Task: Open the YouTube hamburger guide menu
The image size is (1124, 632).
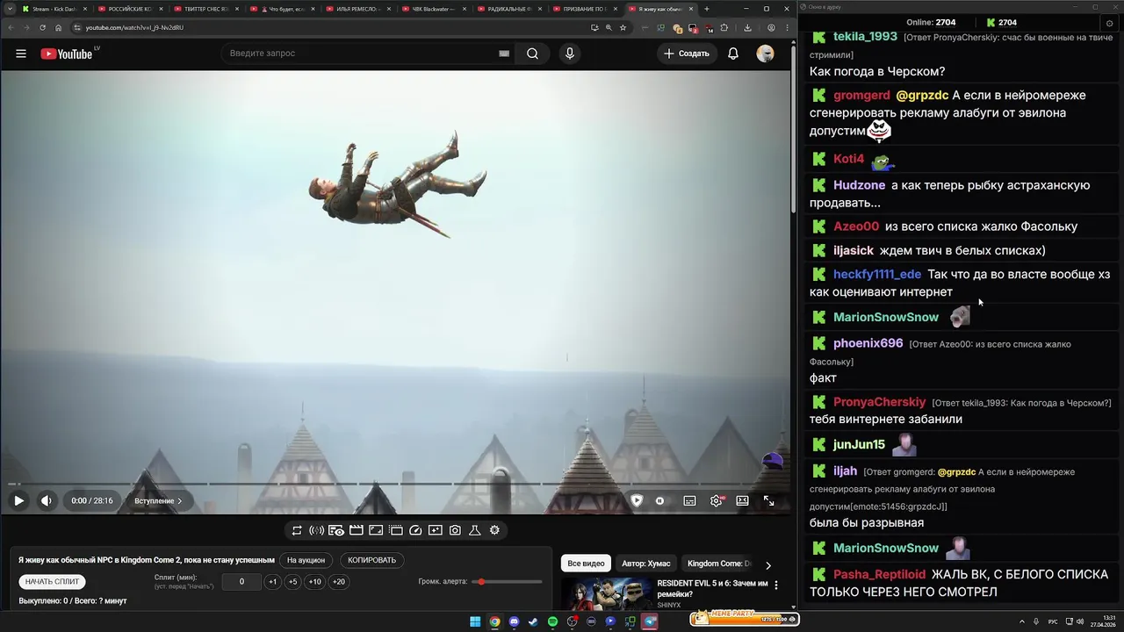Action: [x=21, y=54]
